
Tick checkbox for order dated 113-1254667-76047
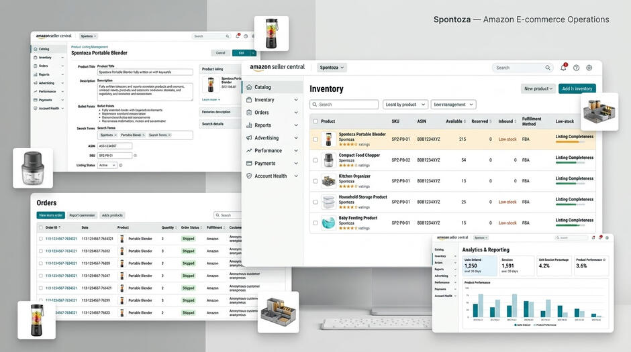pos(41,276)
